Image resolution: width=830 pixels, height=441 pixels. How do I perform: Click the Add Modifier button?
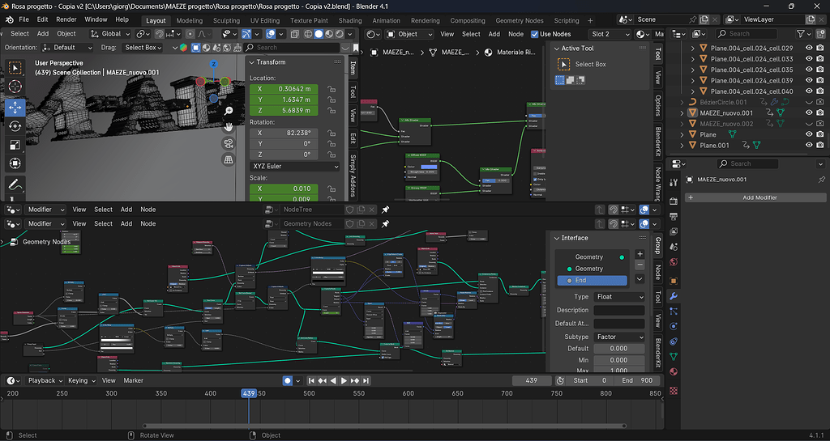[755, 197]
